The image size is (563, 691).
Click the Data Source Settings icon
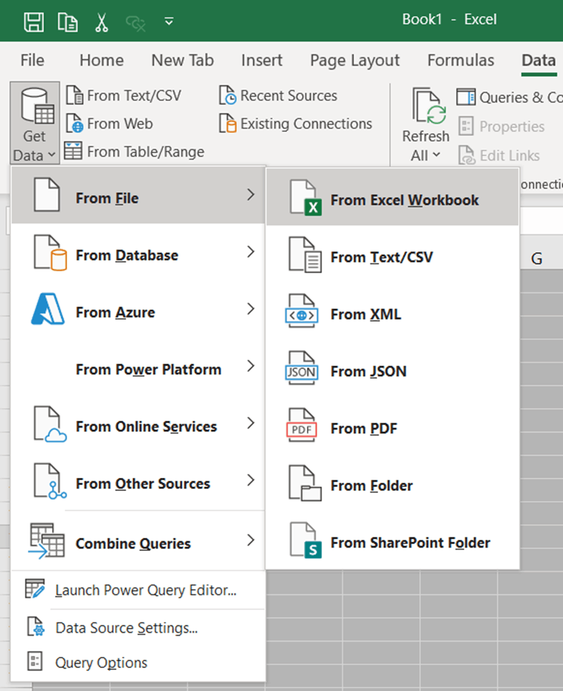tap(35, 627)
